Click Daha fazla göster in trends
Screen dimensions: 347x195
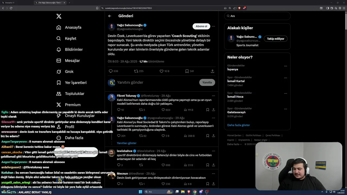tap(239, 125)
